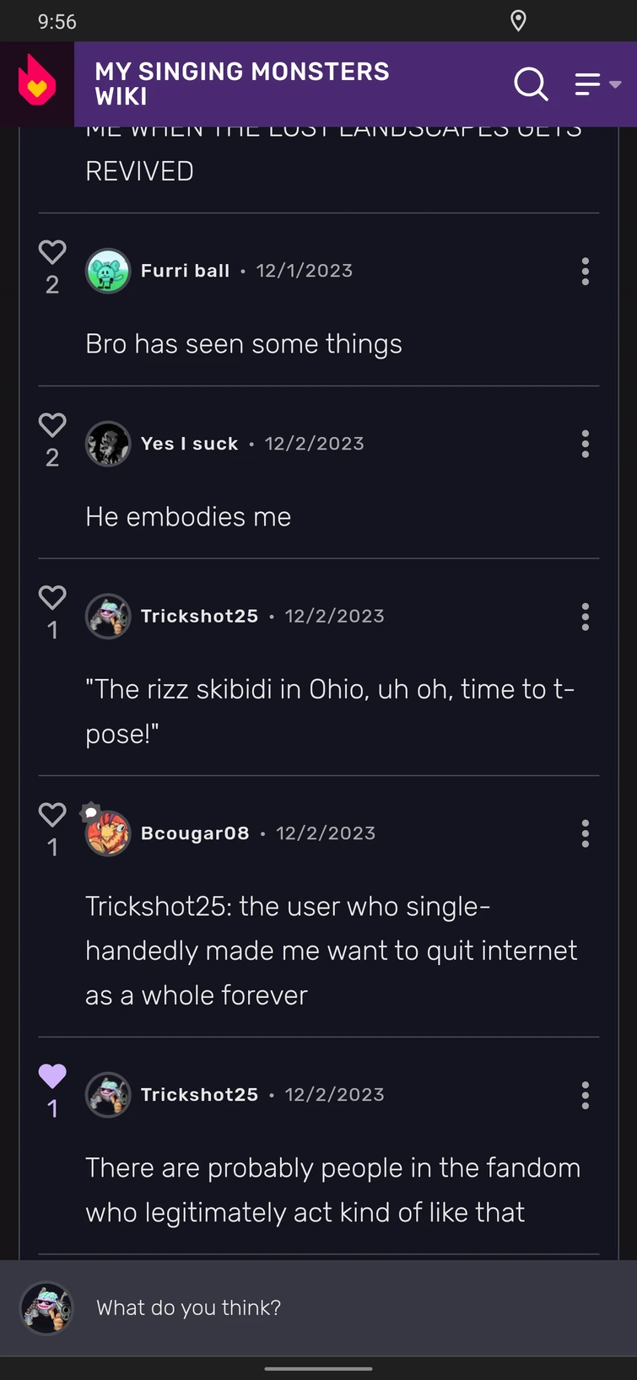Open Bcougar08's comment options menu

(585, 833)
